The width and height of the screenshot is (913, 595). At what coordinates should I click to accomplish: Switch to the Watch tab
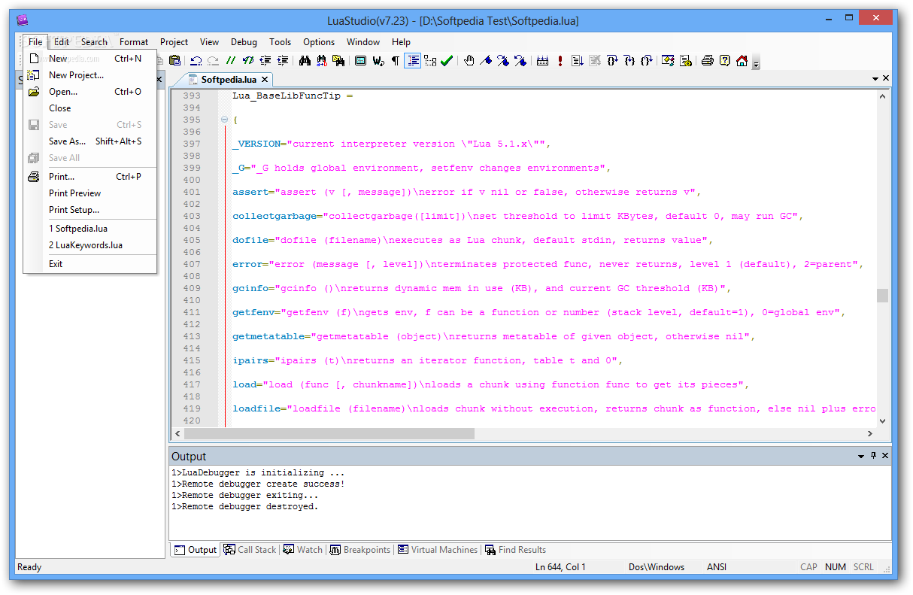pos(303,550)
